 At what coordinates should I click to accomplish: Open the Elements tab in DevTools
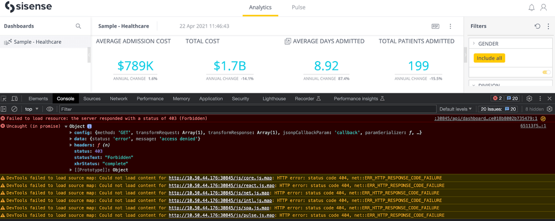tap(38, 99)
